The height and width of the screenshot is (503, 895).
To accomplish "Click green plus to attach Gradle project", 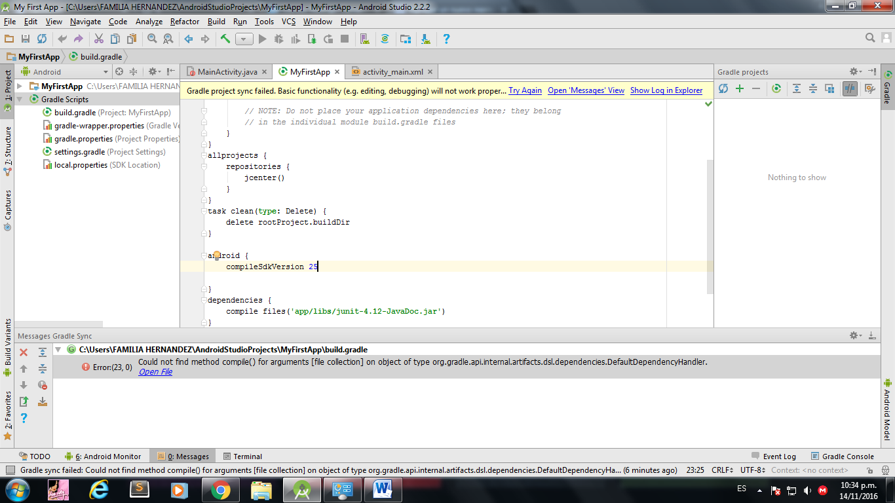I will pyautogui.click(x=740, y=88).
